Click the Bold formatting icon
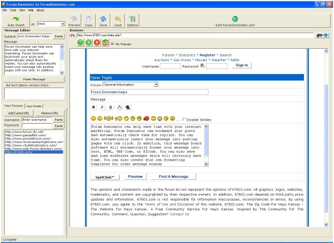The width and height of the screenshot is (334, 243). point(93,107)
